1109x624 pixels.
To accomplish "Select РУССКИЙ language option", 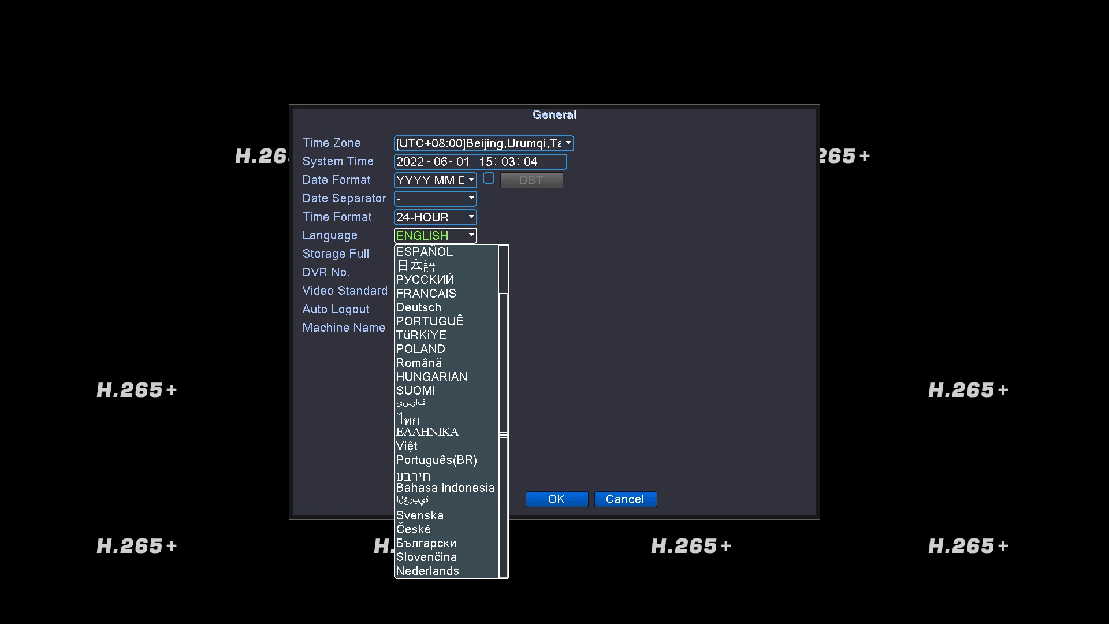I will pyautogui.click(x=425, y=280).
